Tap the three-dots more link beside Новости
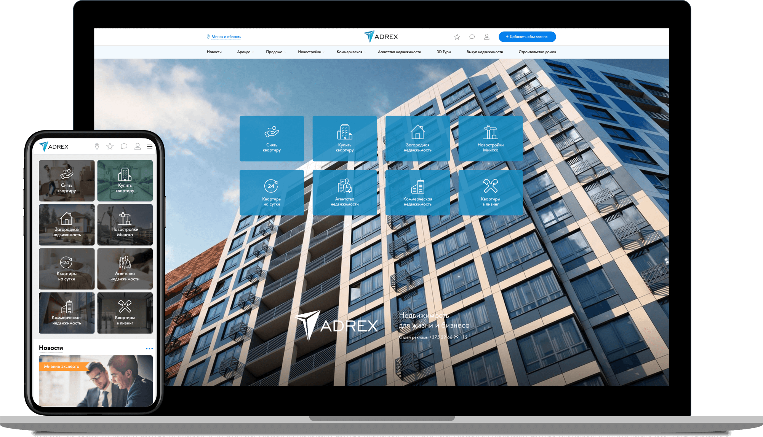Screen dimensions: 763x437 point(149,348)
